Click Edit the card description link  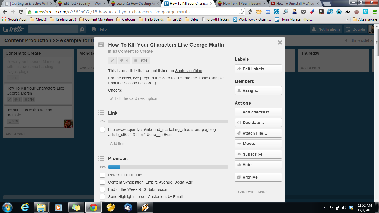136,98
